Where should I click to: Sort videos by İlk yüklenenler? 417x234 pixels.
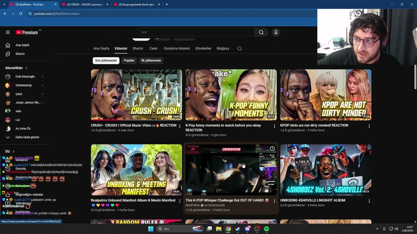[x=151, y=60]
